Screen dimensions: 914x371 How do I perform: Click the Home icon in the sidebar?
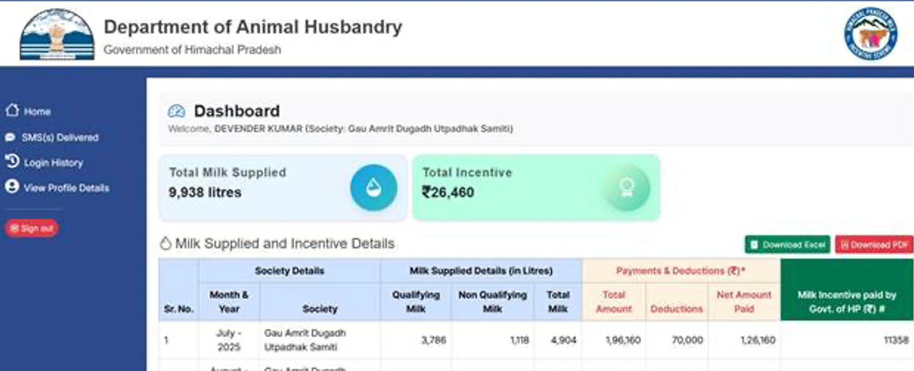[12, 111]
